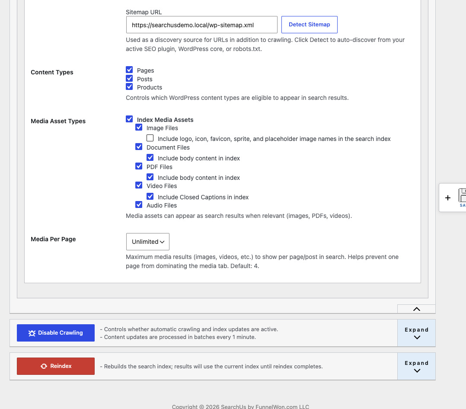Click the Media Asset Types label
The height and width of the screenshot is (409, 466).
click(58, 121)
